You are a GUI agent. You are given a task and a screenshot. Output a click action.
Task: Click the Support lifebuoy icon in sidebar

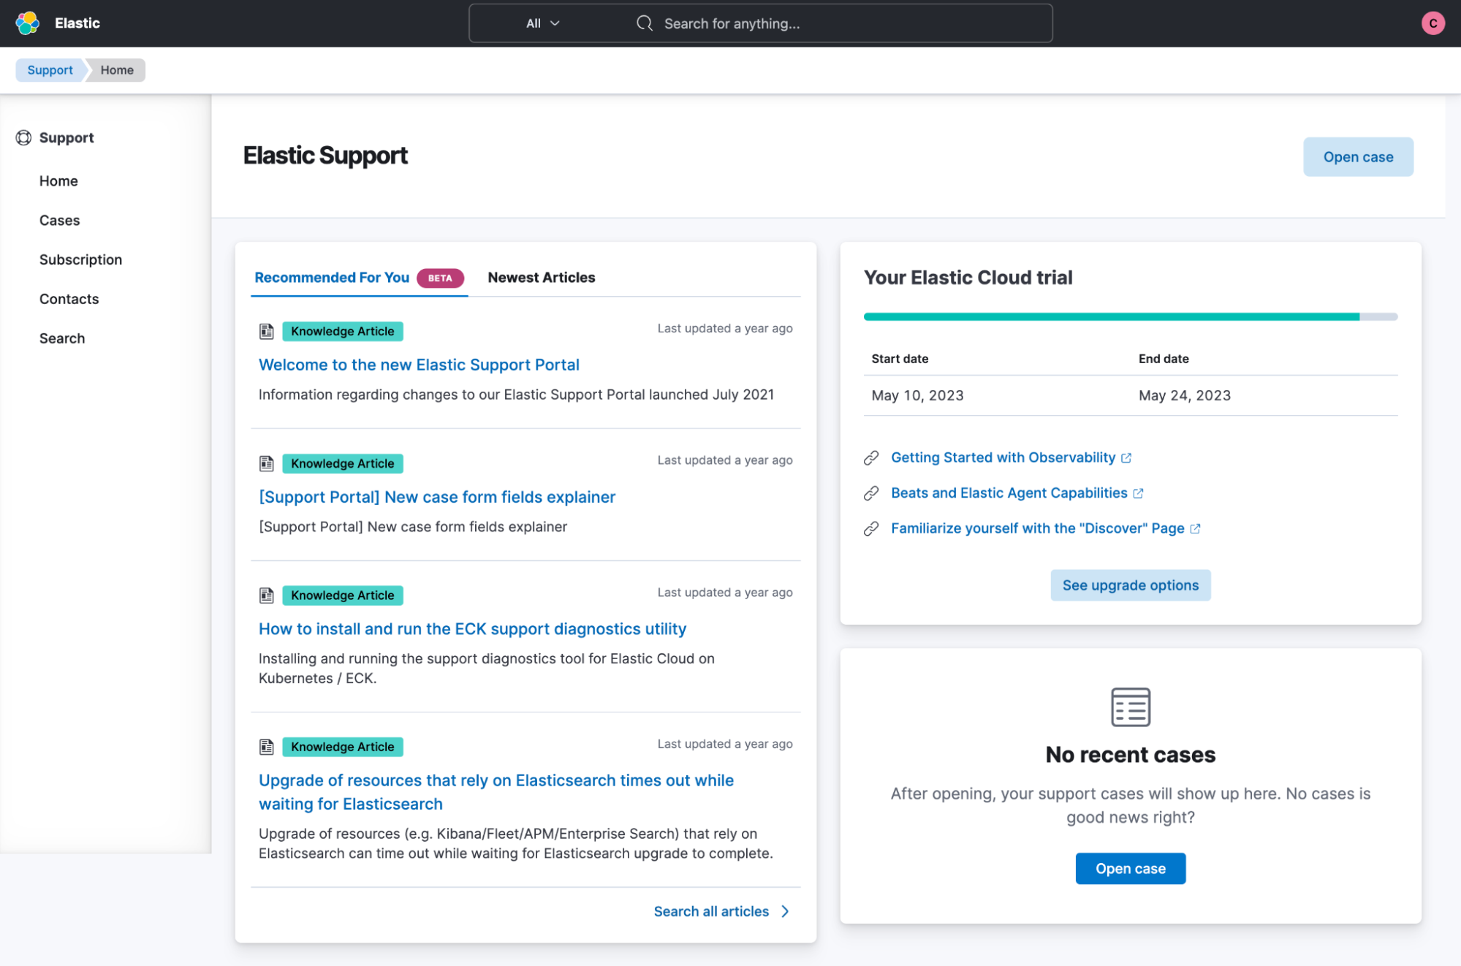tap(23, 137)
